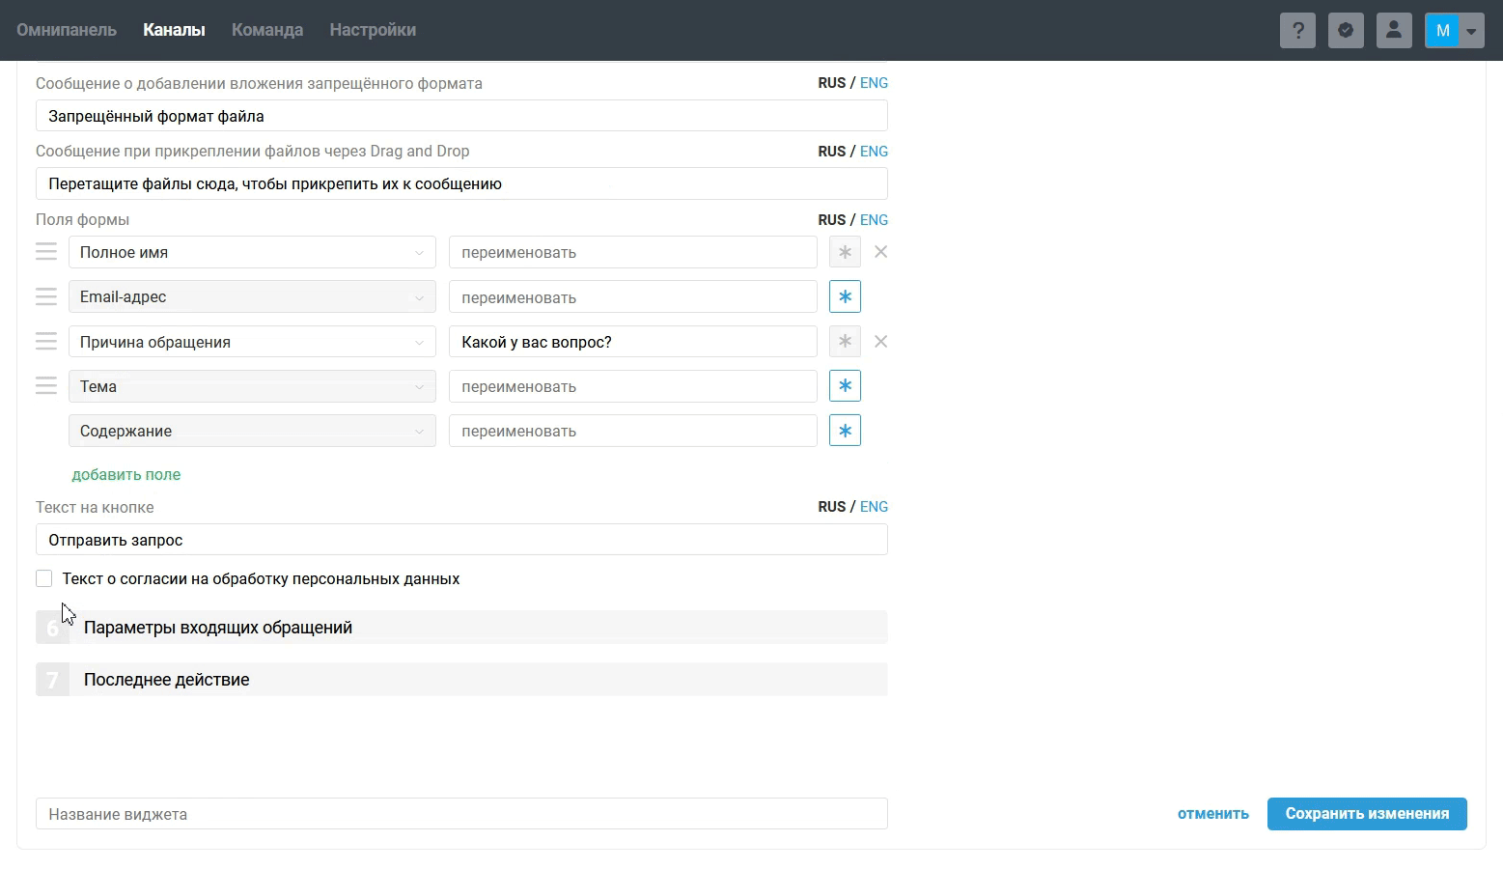
Task: Click the добавить поле link
Action: click(126, 475)
